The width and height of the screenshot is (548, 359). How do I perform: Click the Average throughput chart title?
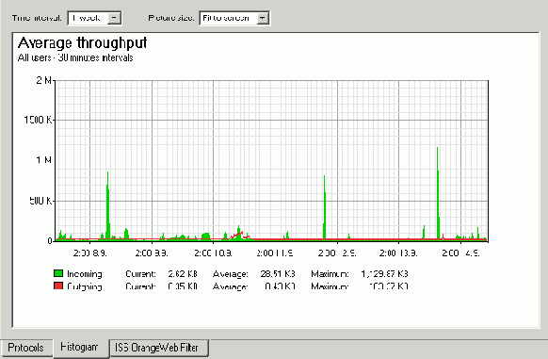(x=83, y=43)
